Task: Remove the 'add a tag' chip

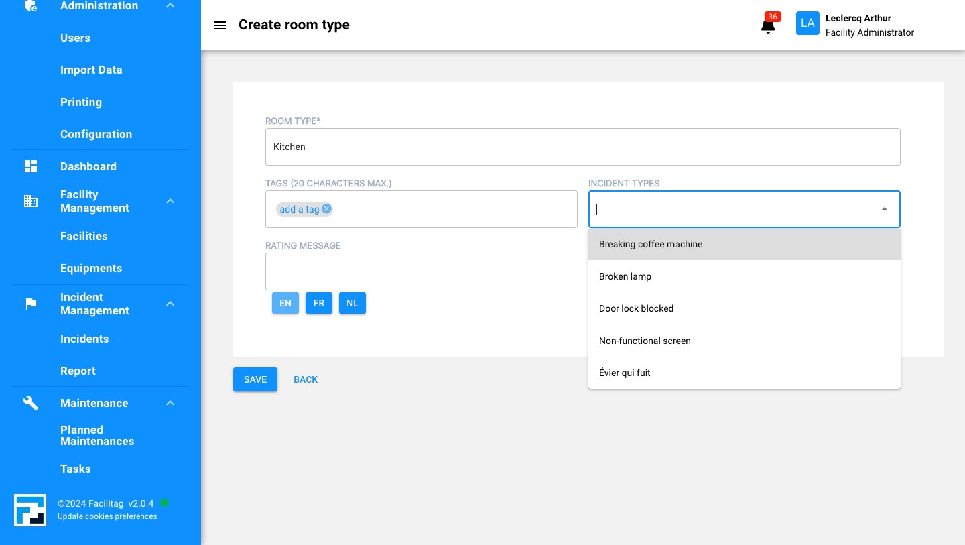Action: pos(326,208)
